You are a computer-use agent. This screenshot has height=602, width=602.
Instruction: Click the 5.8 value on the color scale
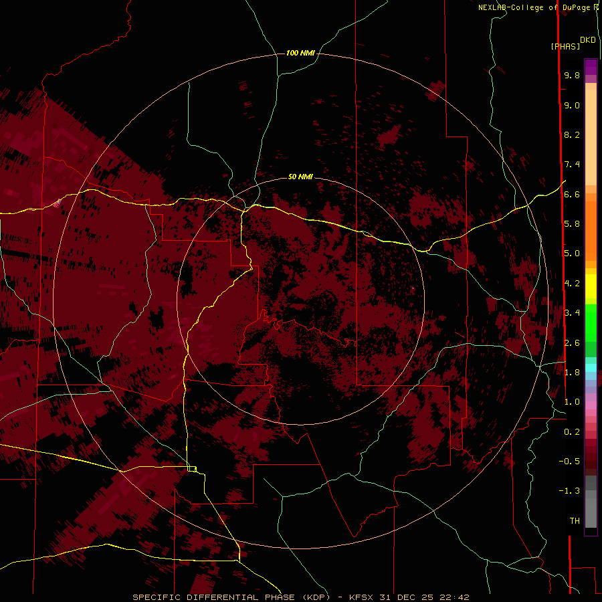[x=572, y=223]
